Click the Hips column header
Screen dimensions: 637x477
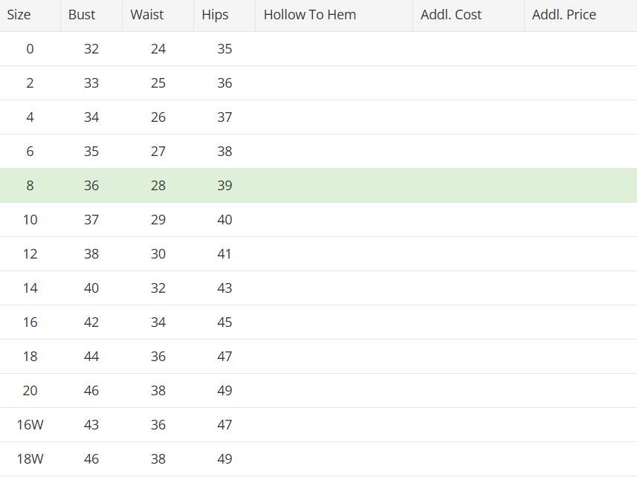click(x=224, y=16)
